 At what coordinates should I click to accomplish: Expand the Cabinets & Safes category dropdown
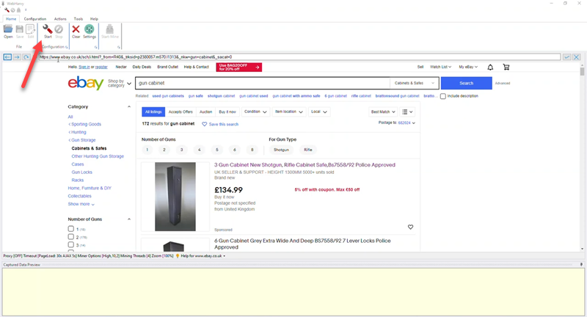point(414,83)
